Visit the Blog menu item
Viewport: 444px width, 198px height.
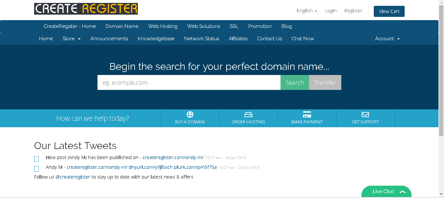pos(287,26)
